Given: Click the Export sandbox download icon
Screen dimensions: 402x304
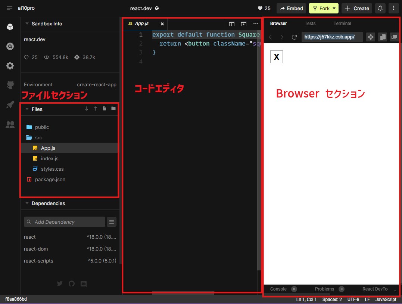Looking at the screenshot, I should click(x=87, y=108).
